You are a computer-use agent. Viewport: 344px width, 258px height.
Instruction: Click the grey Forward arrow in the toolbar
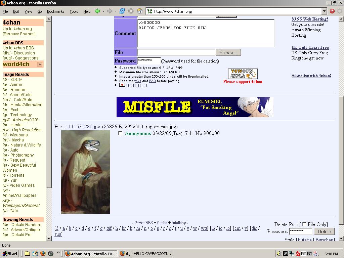pos(110,11)
